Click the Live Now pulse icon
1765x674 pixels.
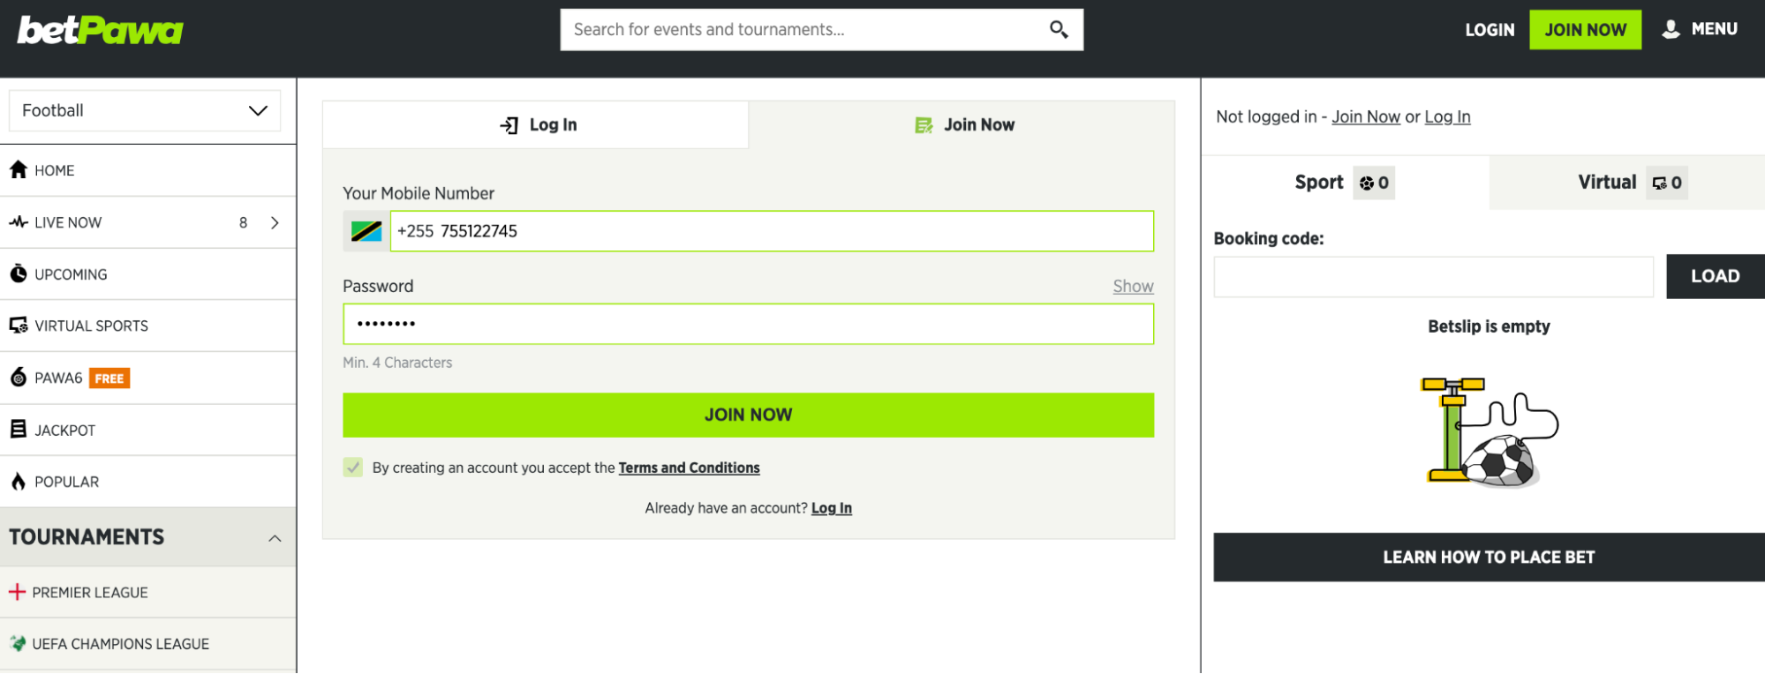(x=19, y=222)
